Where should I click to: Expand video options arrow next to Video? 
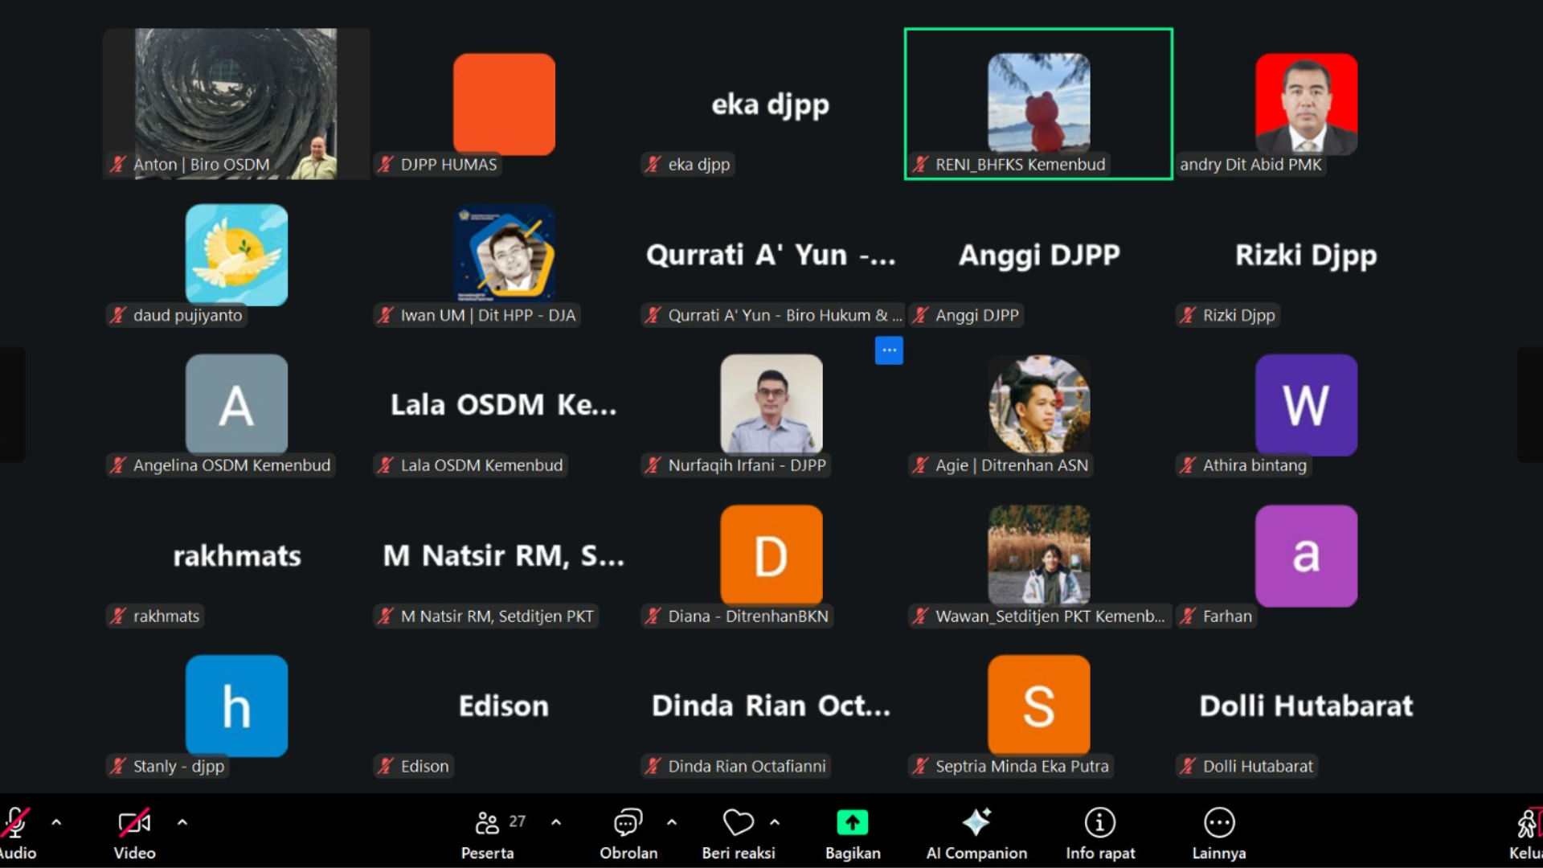[182, 822]
